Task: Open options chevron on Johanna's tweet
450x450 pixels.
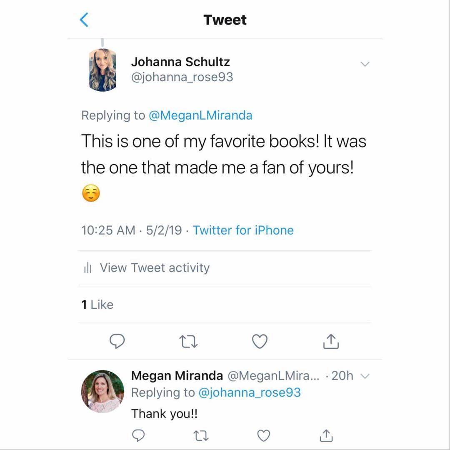Action: click(x=365, y=64)
